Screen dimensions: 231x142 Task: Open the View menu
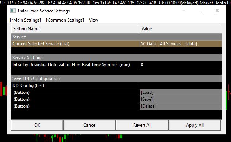click(x=93, y=20)
